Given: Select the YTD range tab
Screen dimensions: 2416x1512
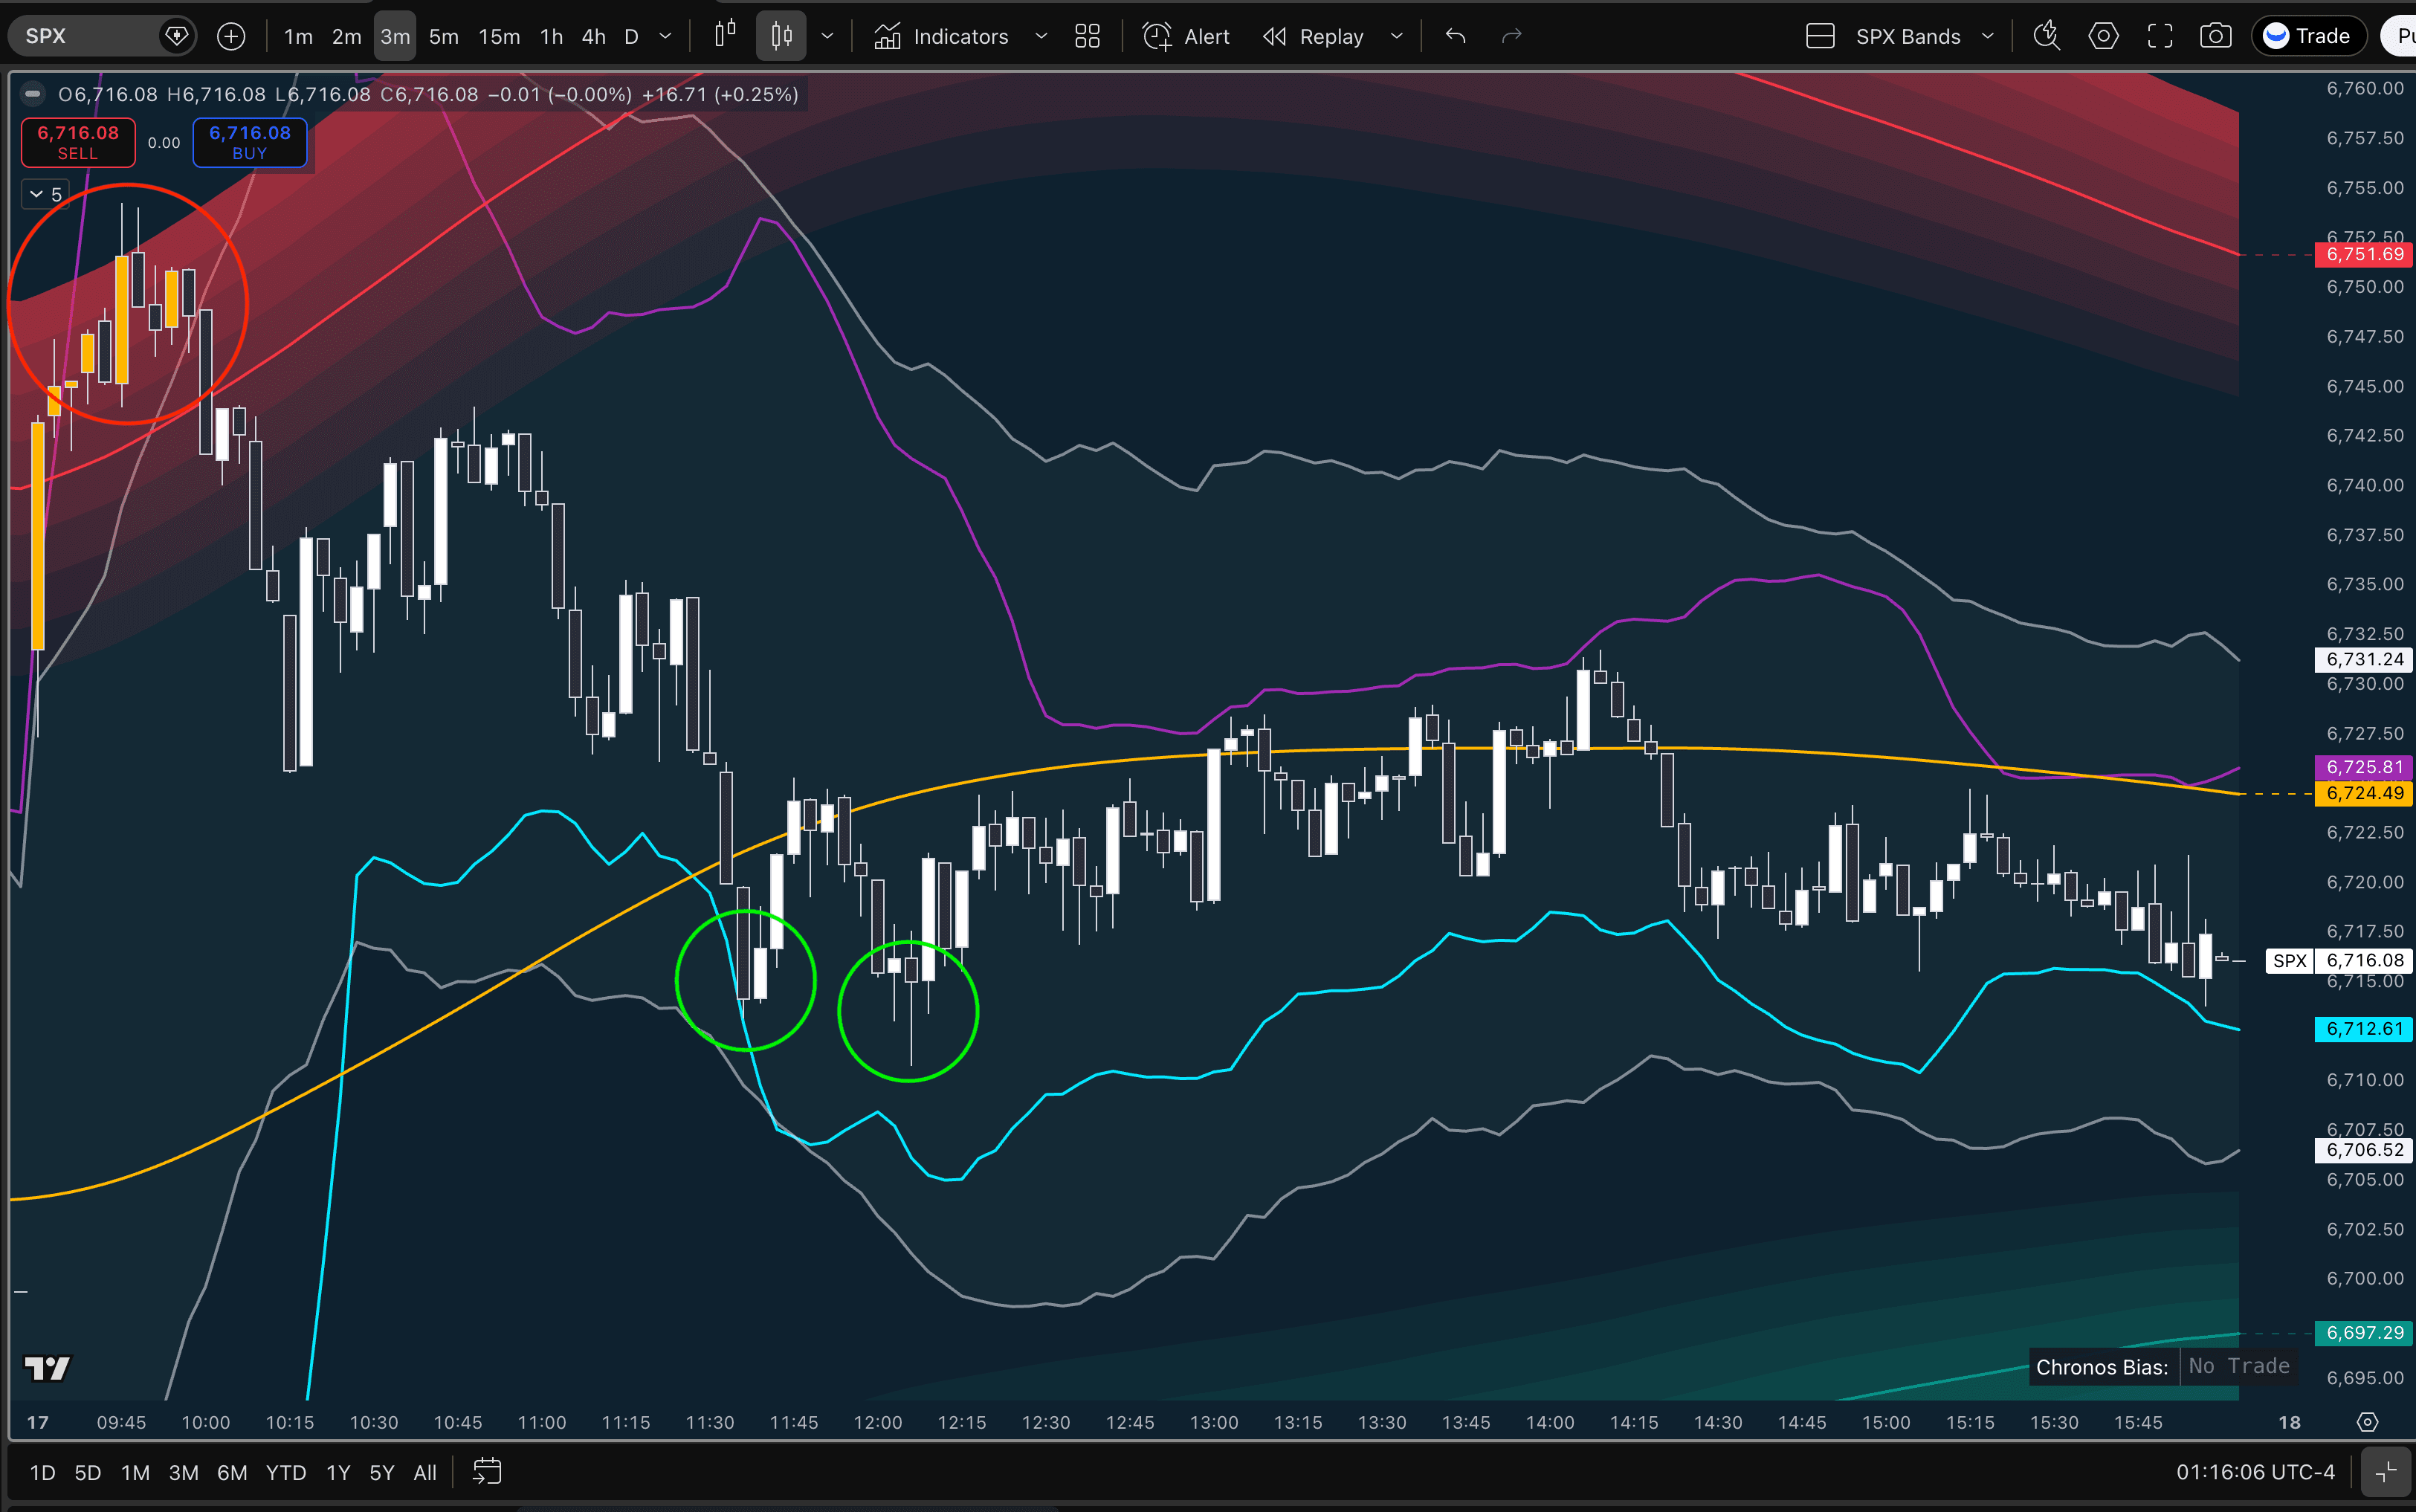Looking at the screenshot, I should point(286,1471).
